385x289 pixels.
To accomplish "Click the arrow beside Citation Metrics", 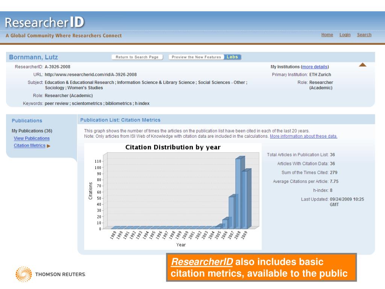I will pyautogui.click(x=49, y=146).
